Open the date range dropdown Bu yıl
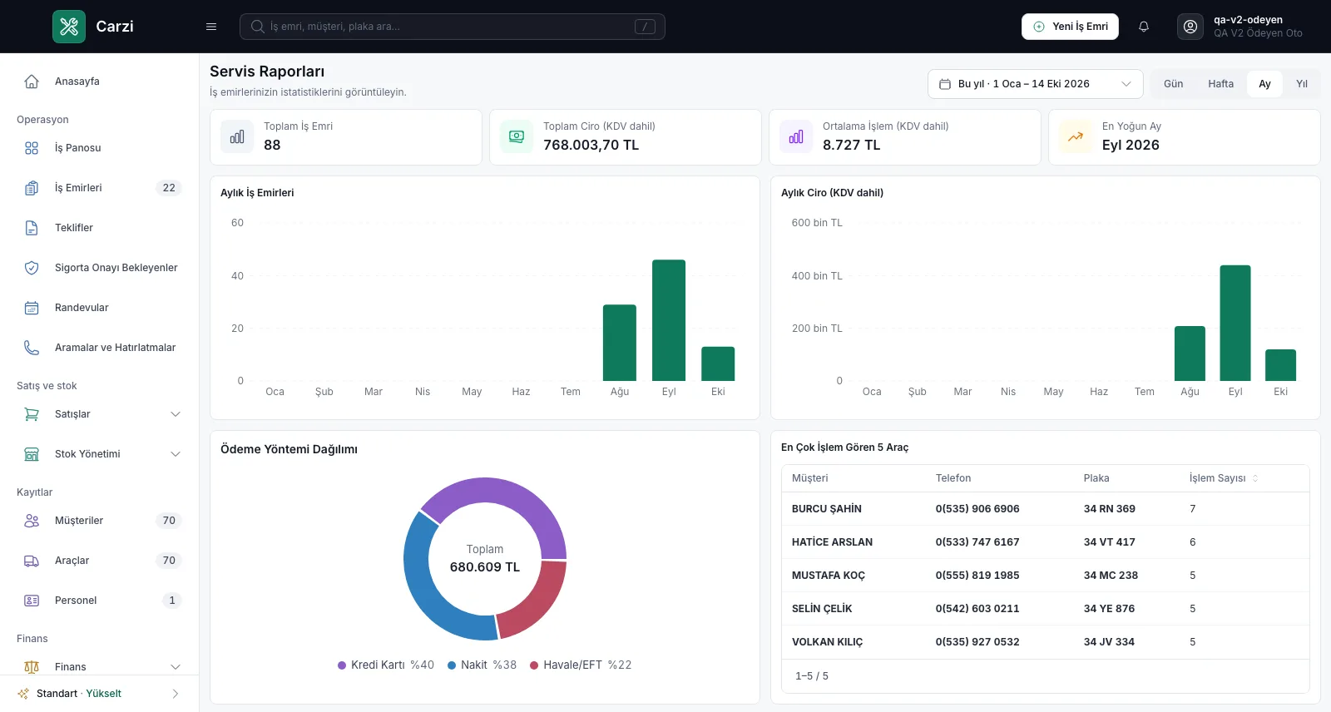The height and width of the screenshot is (712, 1331). (x=1036, y=84)
